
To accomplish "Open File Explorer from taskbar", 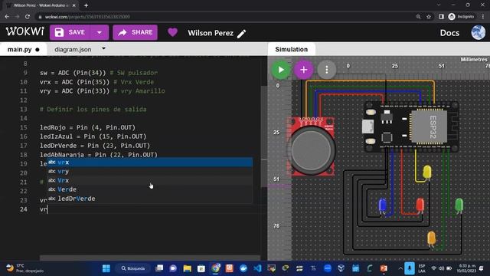I will tap(187, 268).
